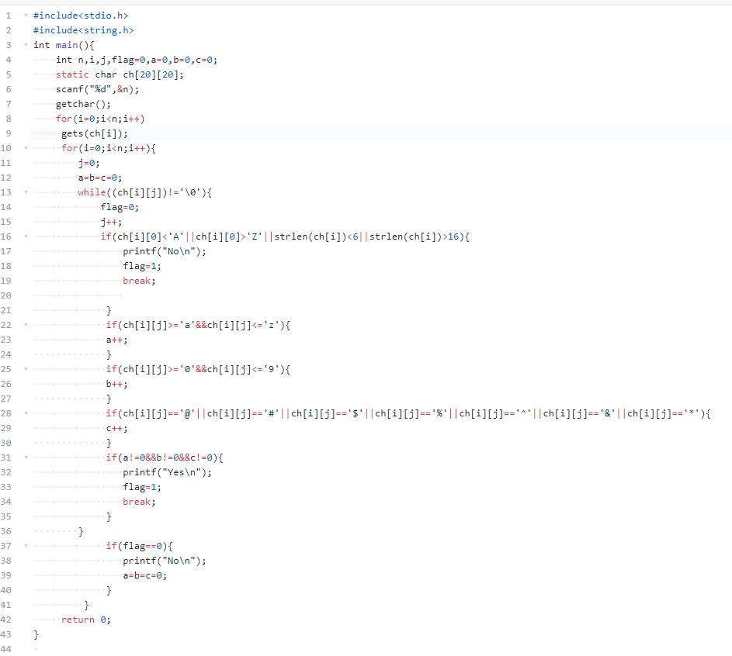The width and height of the screenshot is (732, 656).
Task: Collapse the main function fold at line 3
Action: pos(26,45)
